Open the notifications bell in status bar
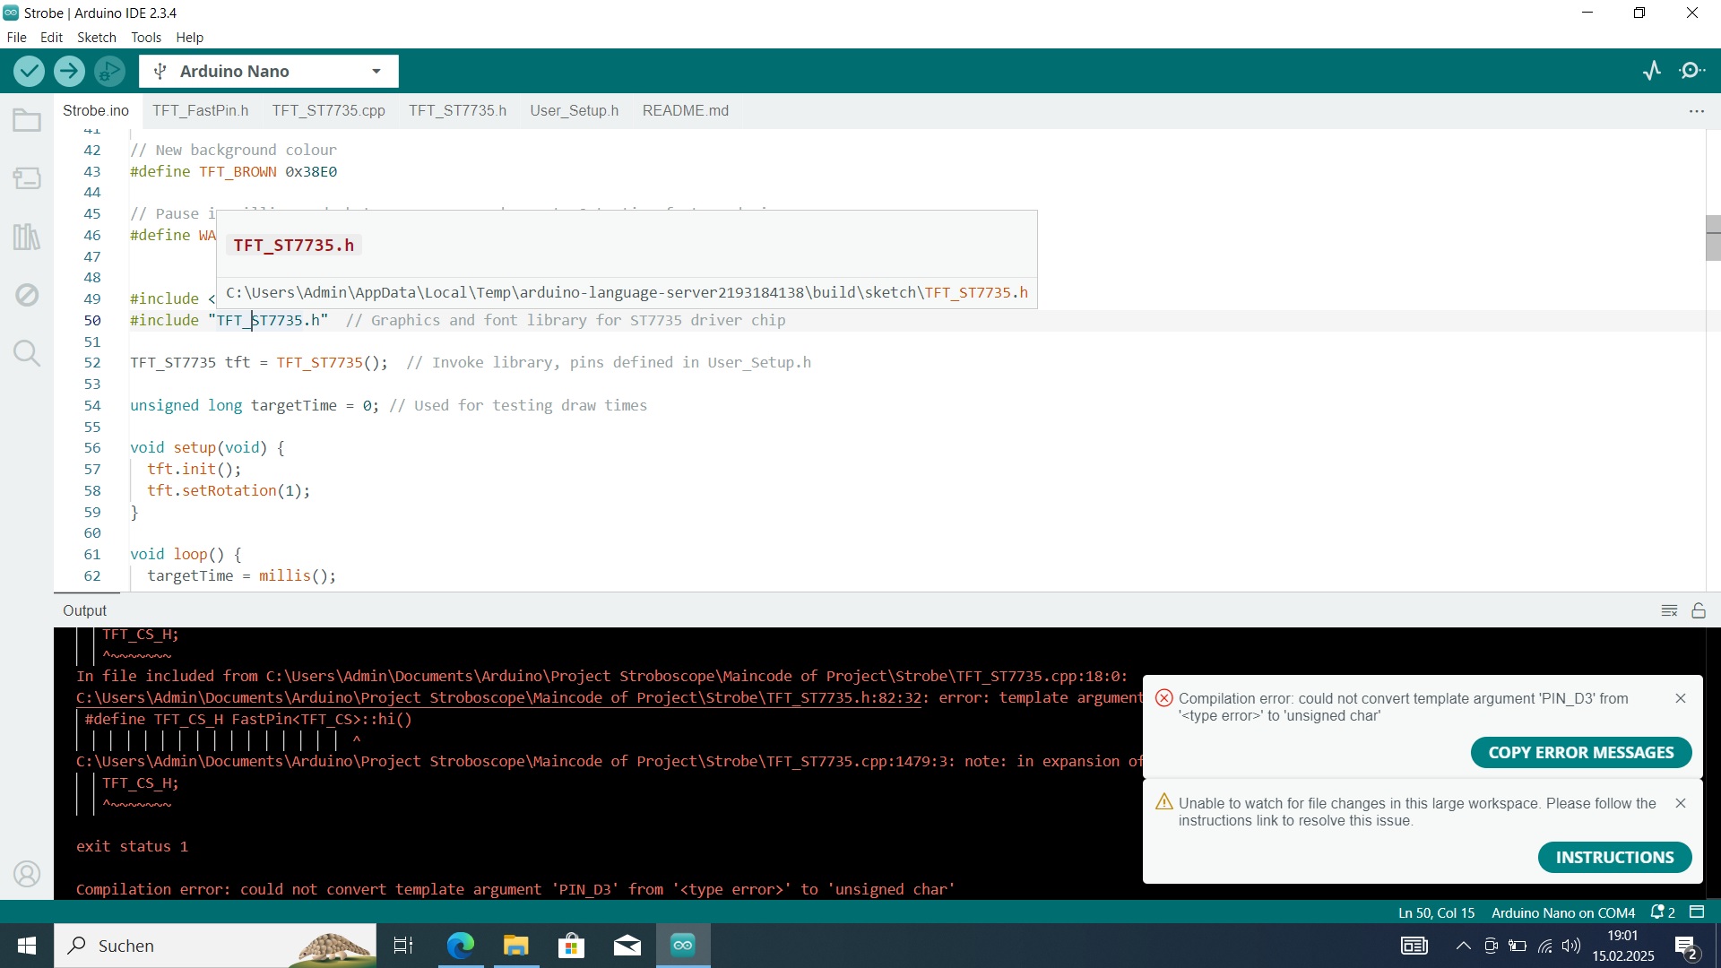 tap(1664, 912)
